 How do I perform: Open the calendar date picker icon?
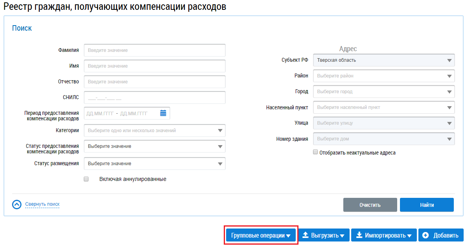click(163, 113)
